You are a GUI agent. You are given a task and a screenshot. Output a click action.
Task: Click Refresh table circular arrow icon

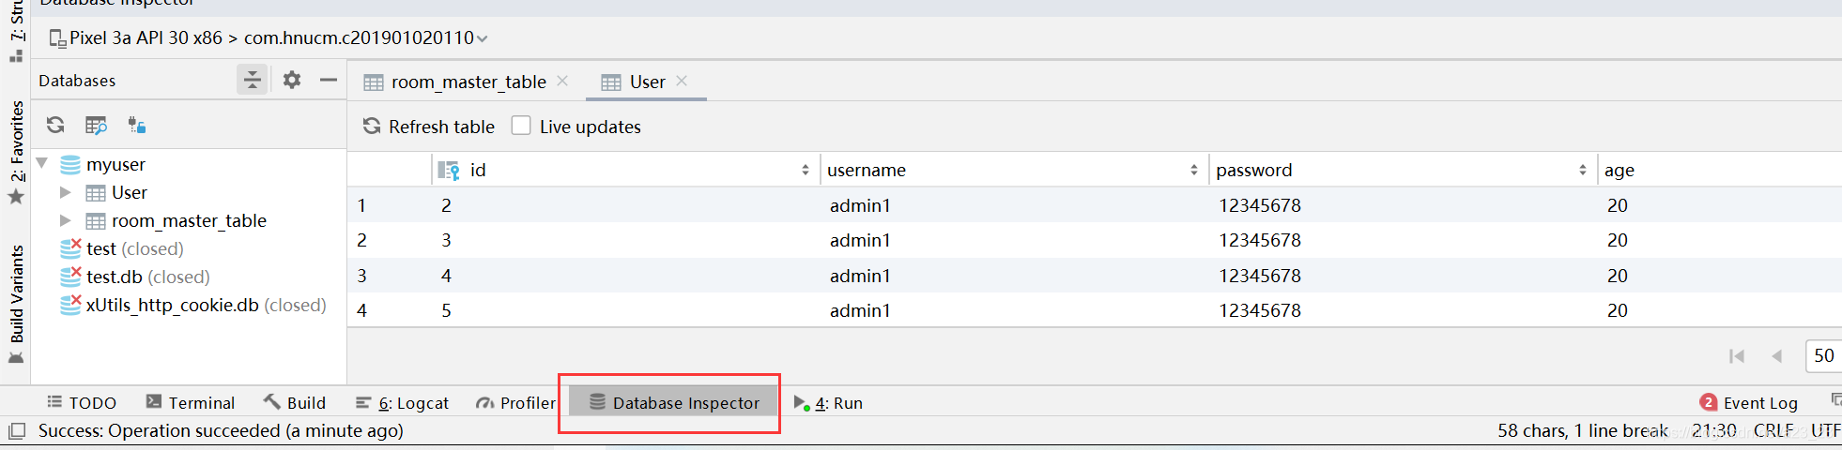pyautogui.click(x=372, y=126)
